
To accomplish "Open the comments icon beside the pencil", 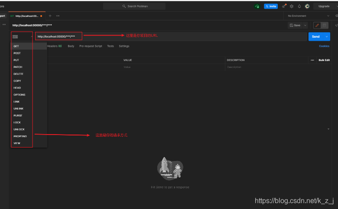I will click(x=324, y=25).
